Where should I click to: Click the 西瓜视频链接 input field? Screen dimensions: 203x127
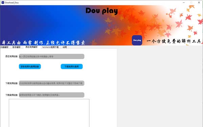coord(51,56)
